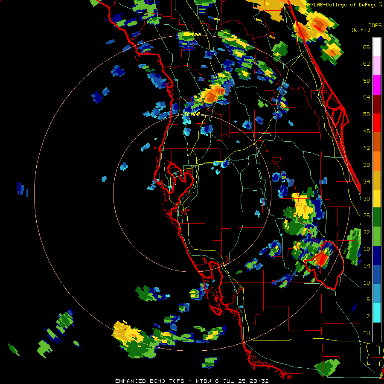Select the 22 legend value
The height and width of the screenshot is (384, 384).
[367, 232]
